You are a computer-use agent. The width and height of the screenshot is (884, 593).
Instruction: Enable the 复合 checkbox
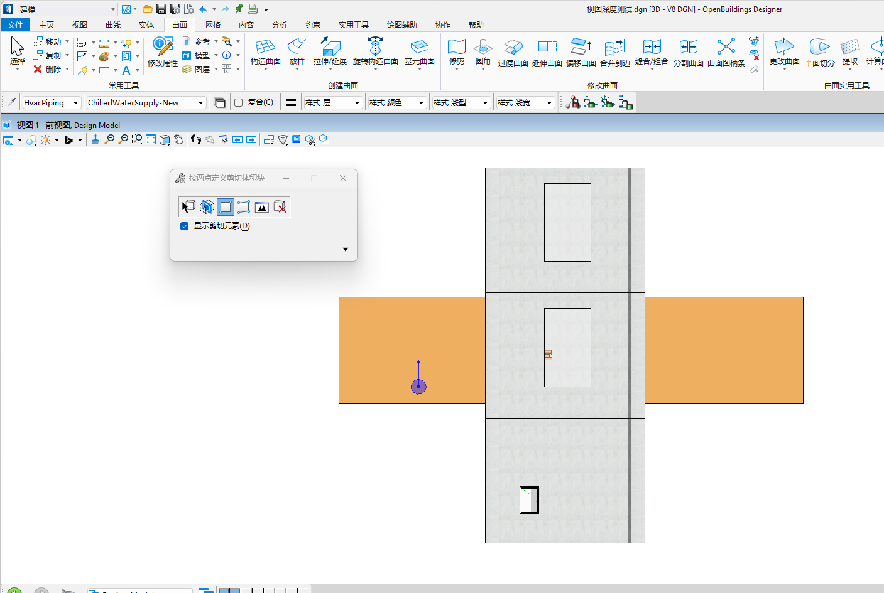click(239, 102)
